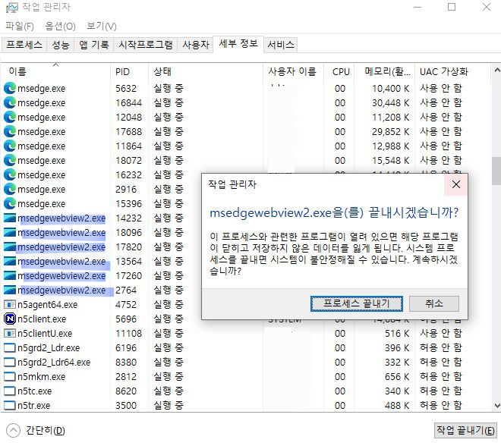Click PID value 8380

(x=126, y=363)
